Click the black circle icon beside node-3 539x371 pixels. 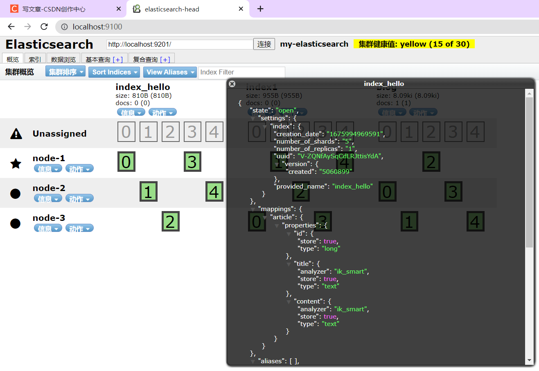pos(16,223)
